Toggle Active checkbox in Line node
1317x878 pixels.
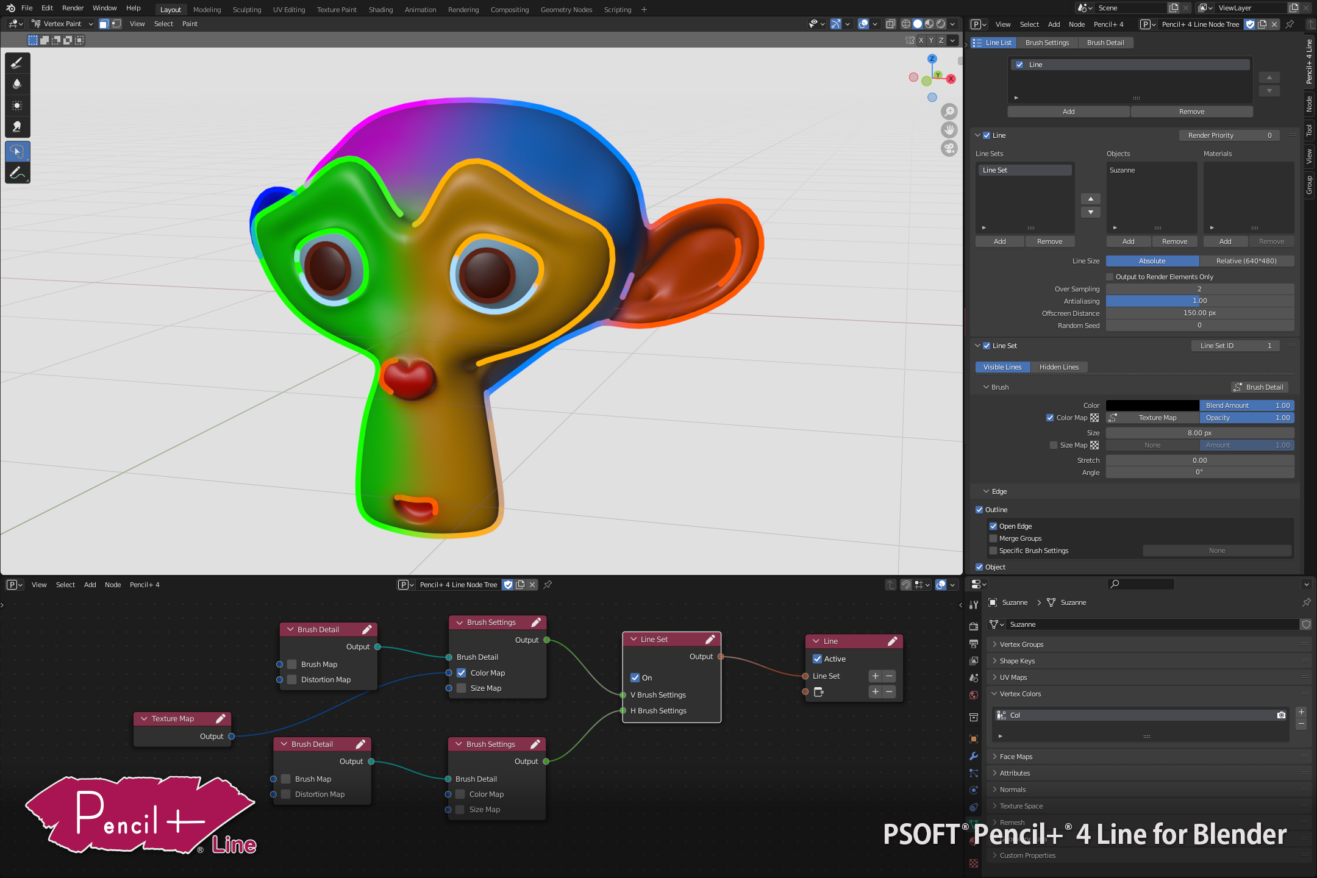[818, 659]
